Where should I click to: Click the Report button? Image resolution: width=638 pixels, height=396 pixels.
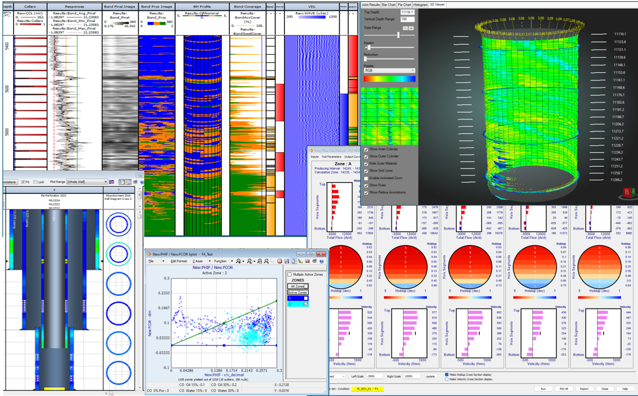click(584, 388)
